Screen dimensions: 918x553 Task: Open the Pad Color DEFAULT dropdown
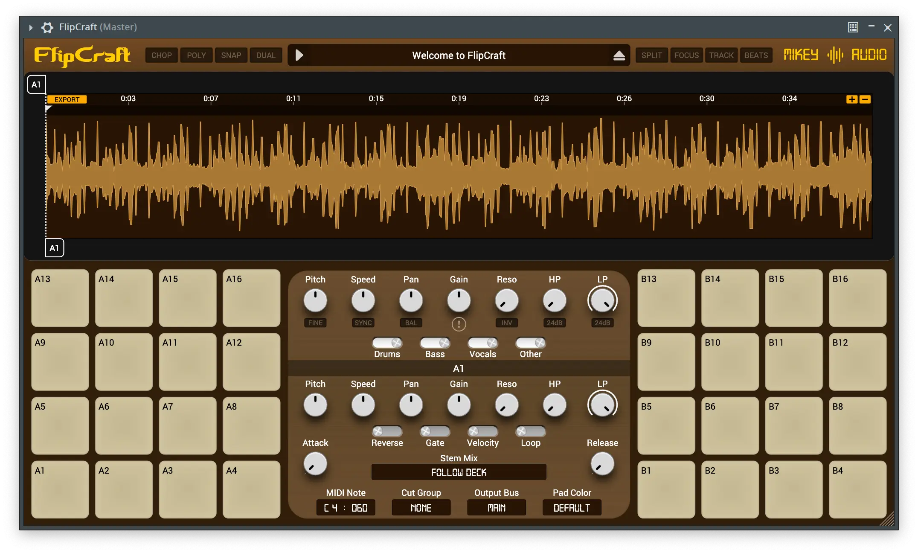[572, 508]
